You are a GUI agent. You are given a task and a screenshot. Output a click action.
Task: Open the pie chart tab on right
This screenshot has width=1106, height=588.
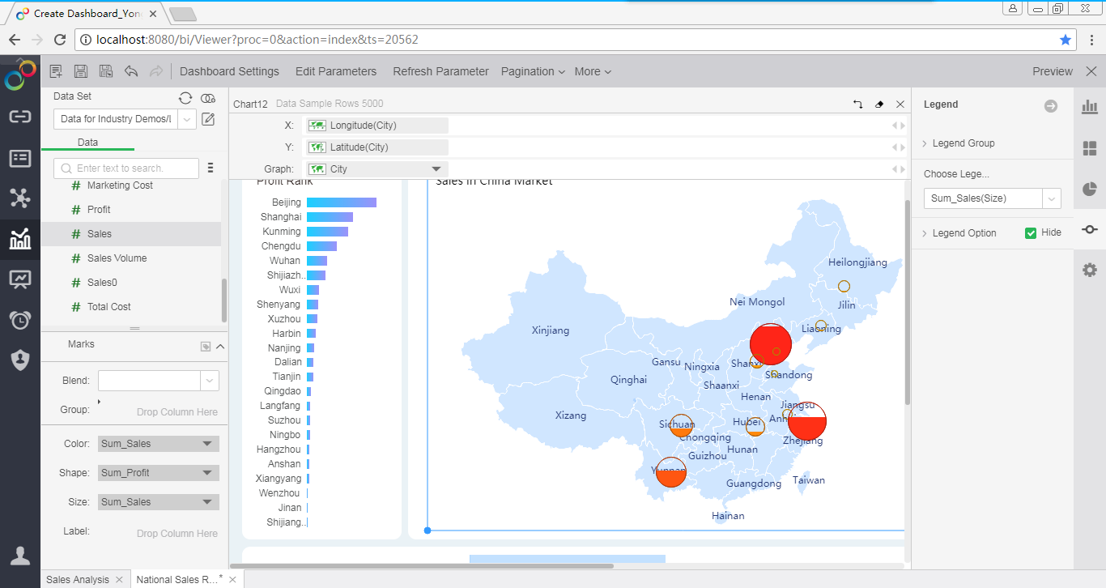[1090, 189]
